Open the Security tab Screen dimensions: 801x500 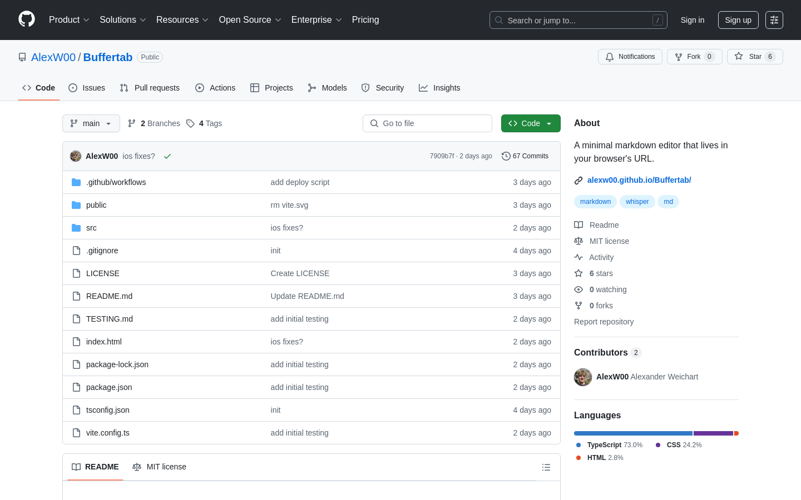pos(383,88)
